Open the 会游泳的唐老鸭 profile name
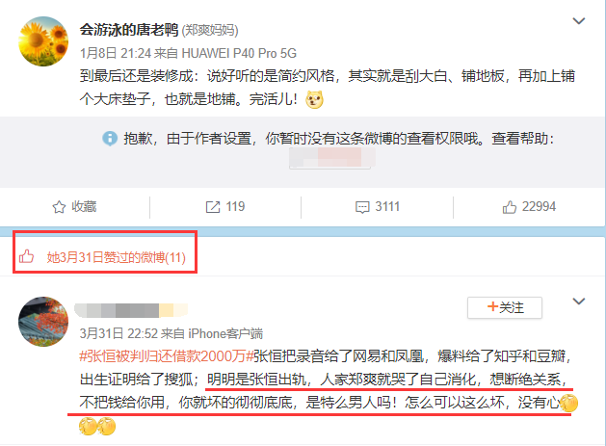 (x=129, y=29)
